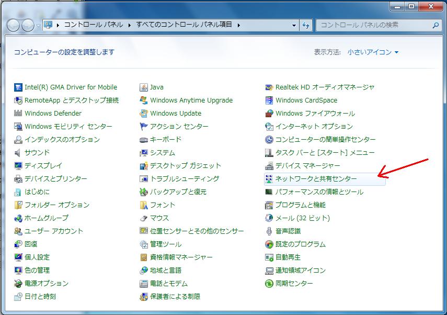Click the Back navigation button
Viewport: 447px width, 315px height.
point(13,26)
